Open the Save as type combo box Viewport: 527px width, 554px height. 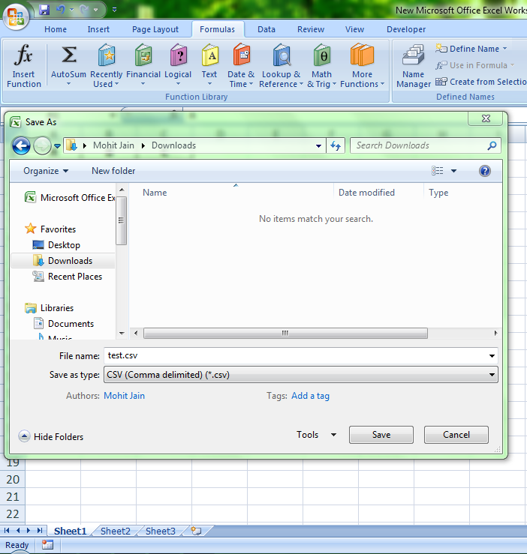click(301, 375)
